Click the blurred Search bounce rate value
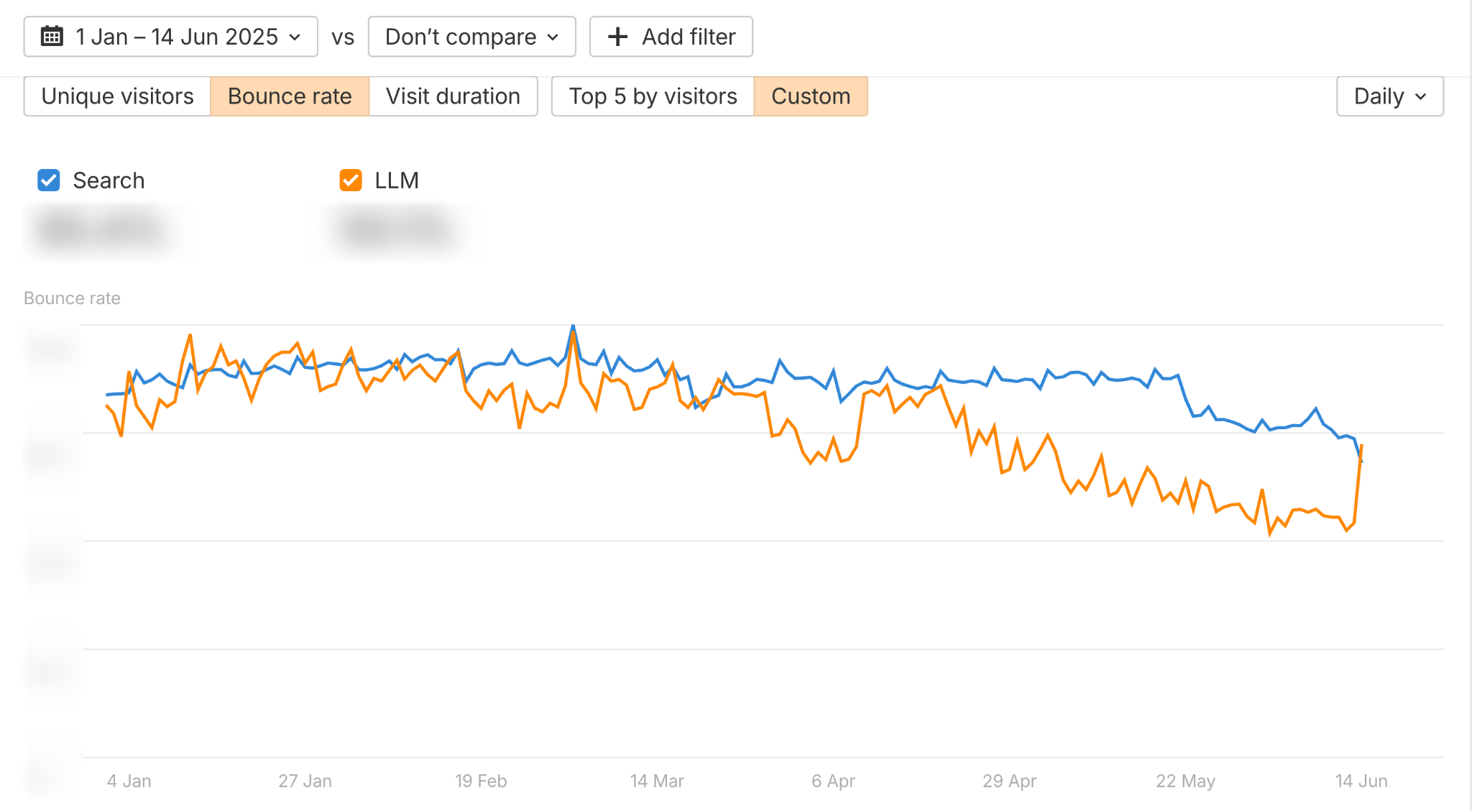This screenshot has height=811, width=1472. 101,230
